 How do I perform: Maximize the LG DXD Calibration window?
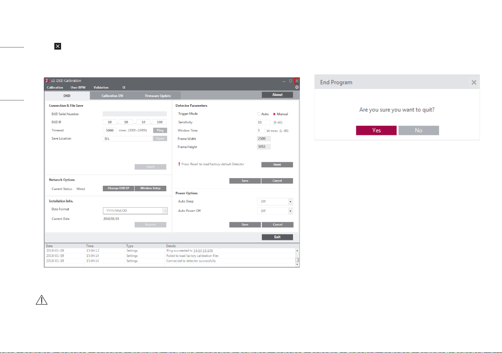(291, 81)
